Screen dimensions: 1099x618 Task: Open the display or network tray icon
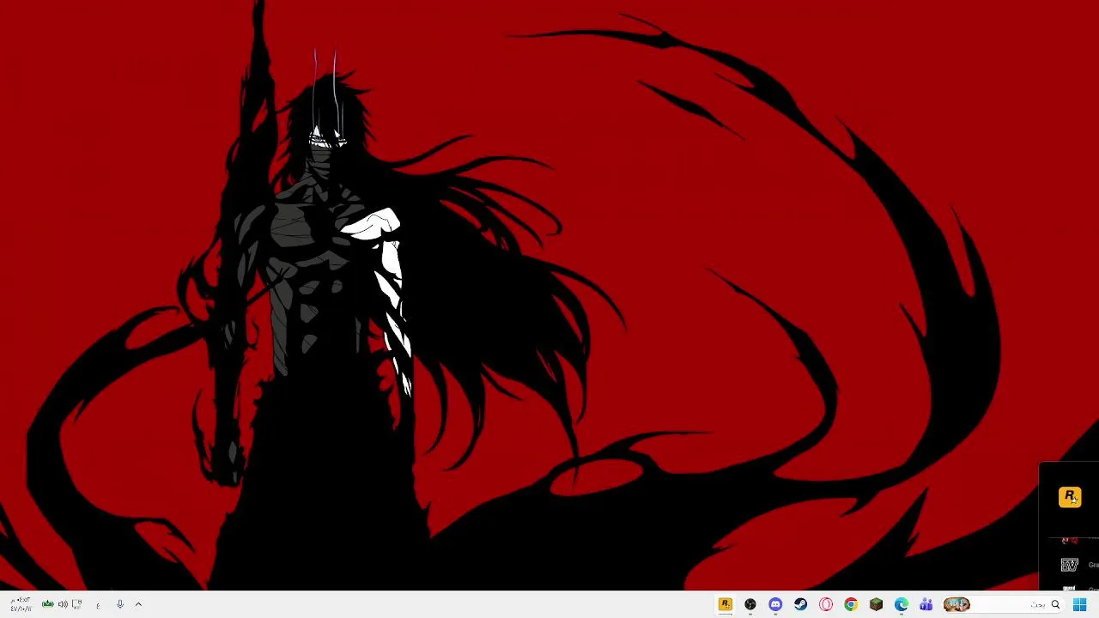(77, 605)
